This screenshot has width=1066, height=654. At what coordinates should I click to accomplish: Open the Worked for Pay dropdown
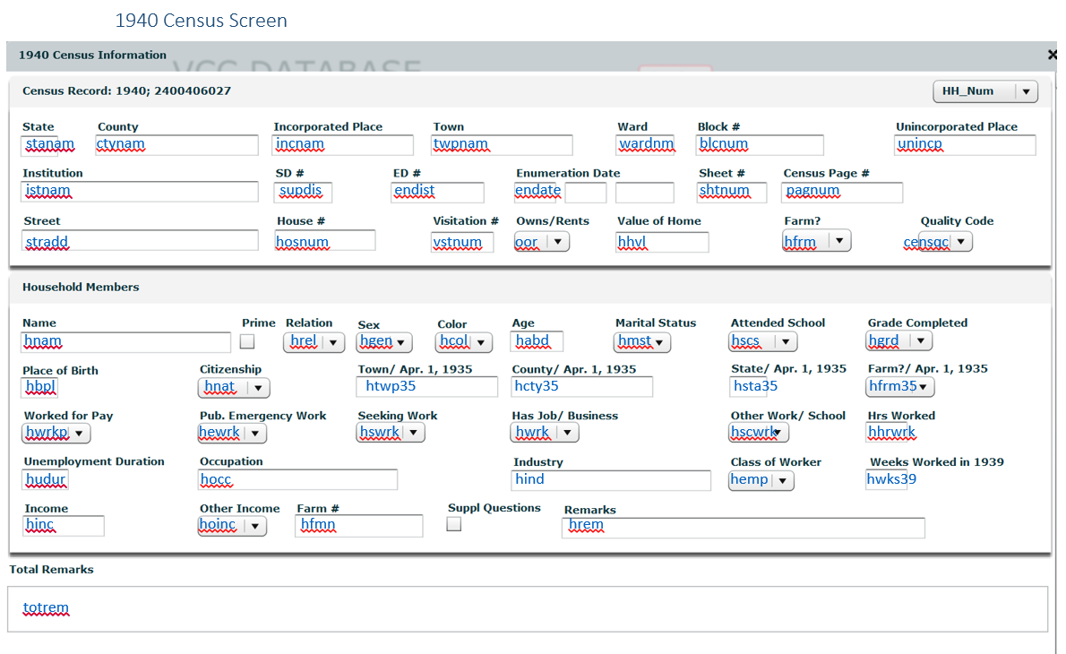coord(56,434)
